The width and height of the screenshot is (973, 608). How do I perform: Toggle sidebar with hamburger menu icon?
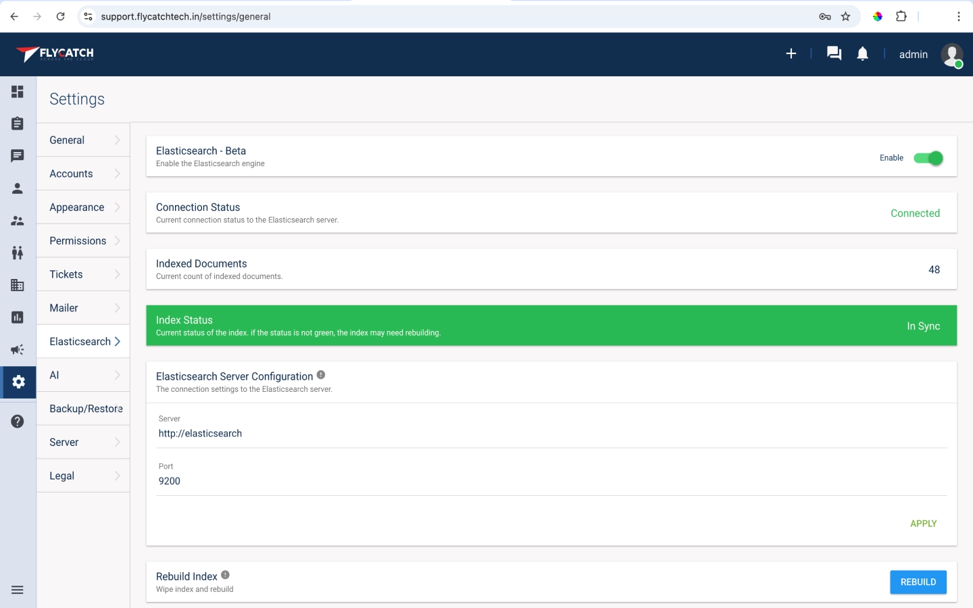point(18,590)
